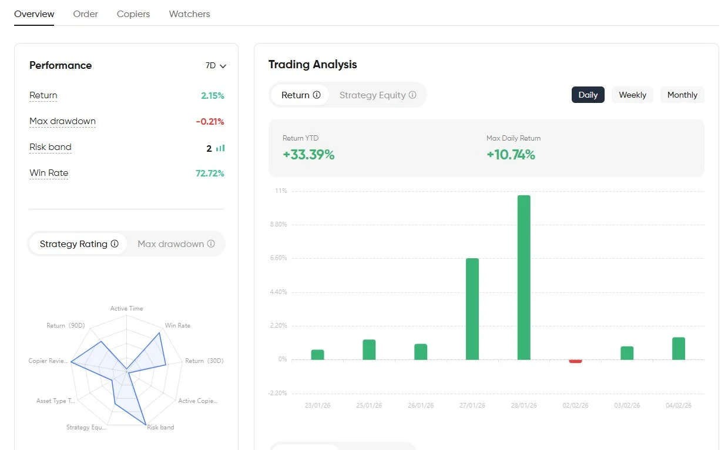Choose the Daily interval button
Image resolution: width=728 pixels, height=450 pixels.
(x=588, y=95)
